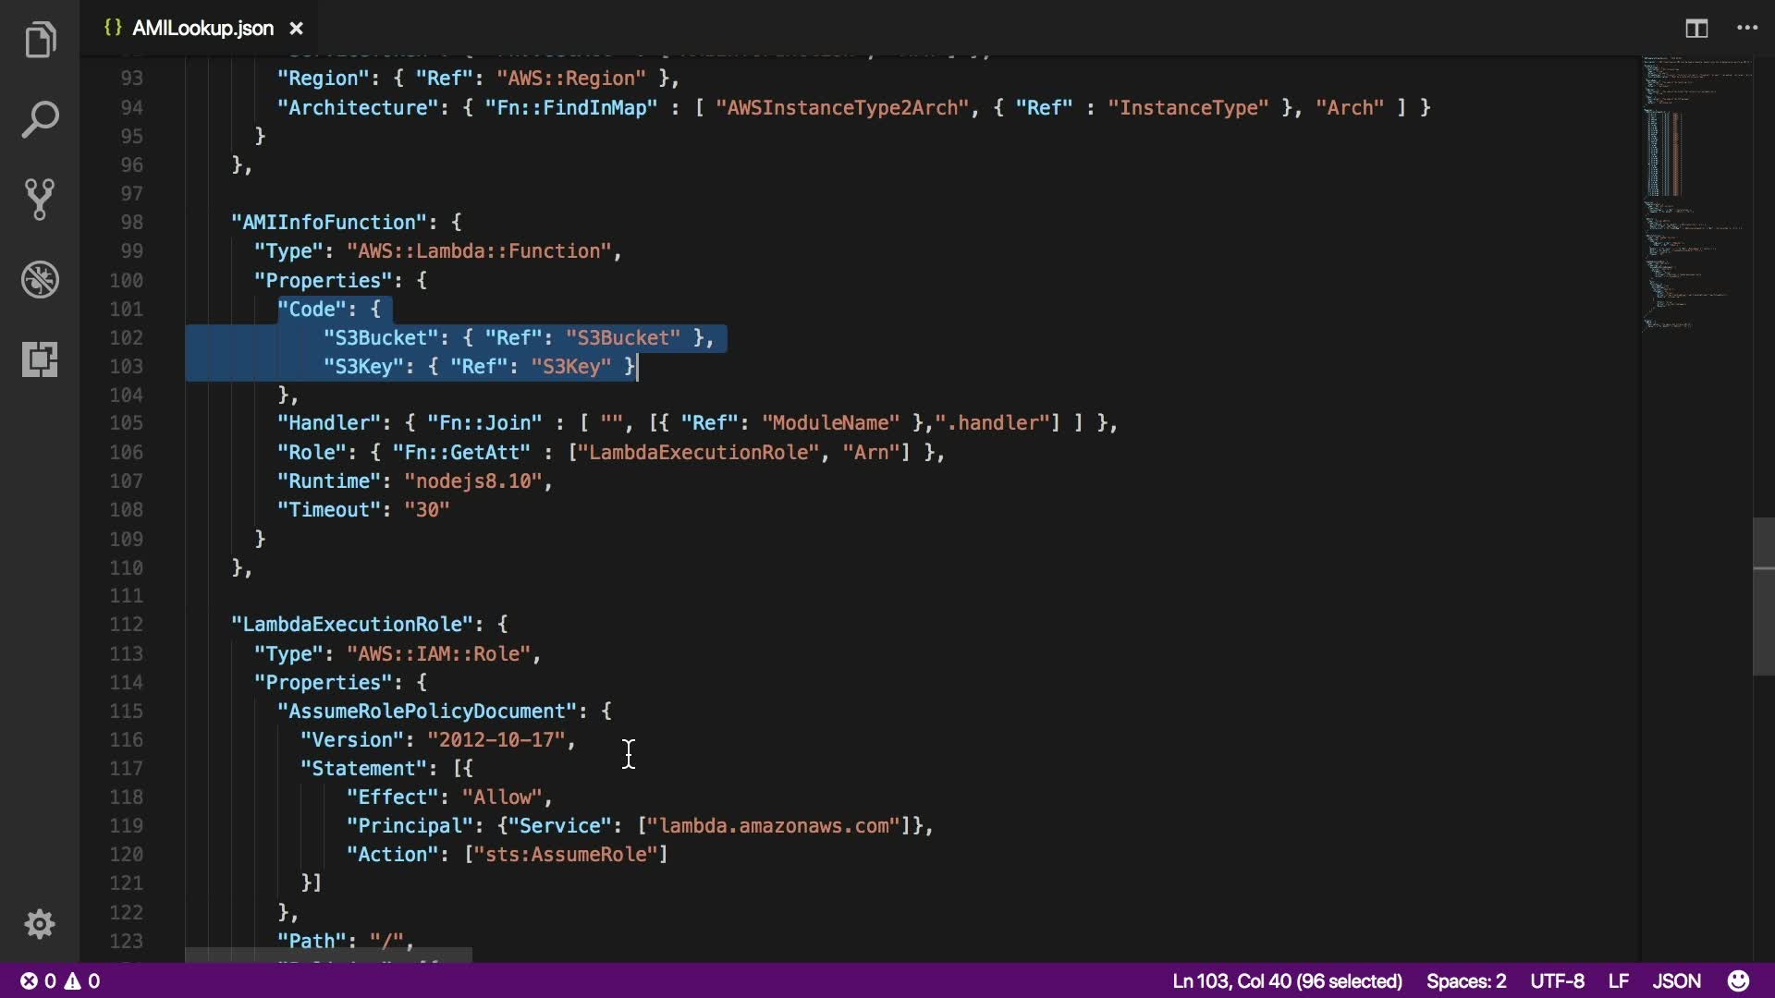The width and height of the screenshot is (1775, 998).
Task: Change language mode from JSON
Action: coord(1676,980)
